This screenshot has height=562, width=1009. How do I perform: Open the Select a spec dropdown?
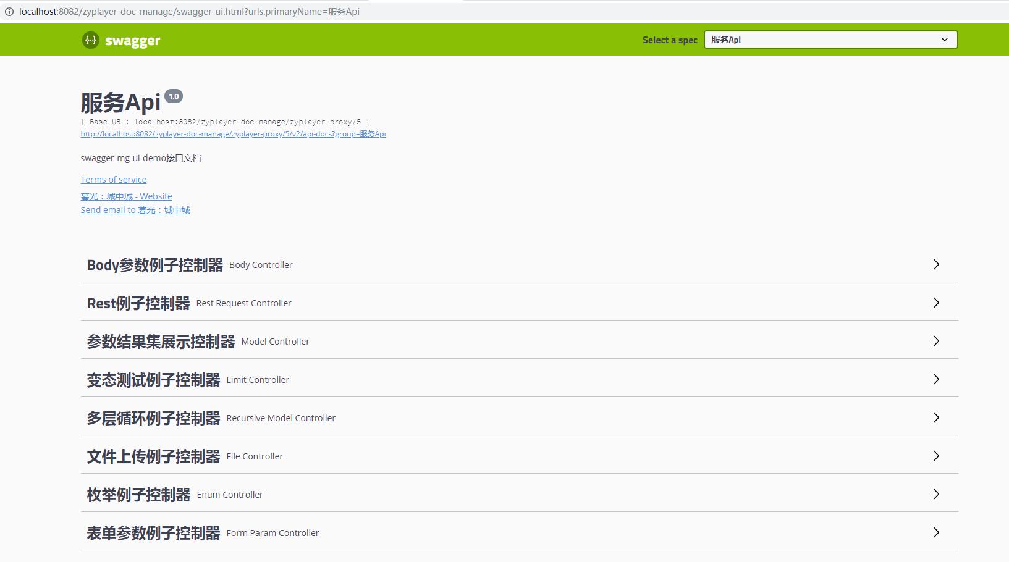[830, 40]
